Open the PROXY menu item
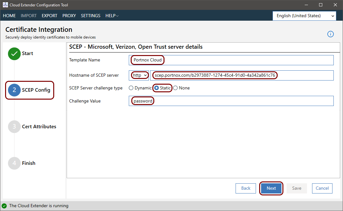Image resolution: width=343 pixels, height=211 pixels. pyautogui.click(x=69, y=16)
